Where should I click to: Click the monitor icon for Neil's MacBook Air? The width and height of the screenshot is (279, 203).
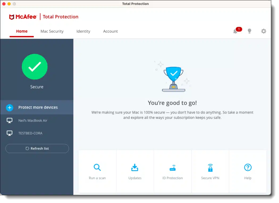pos(9,120)
